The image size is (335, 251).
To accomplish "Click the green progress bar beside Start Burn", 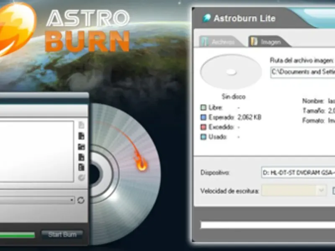I will [x=17, y=235].
